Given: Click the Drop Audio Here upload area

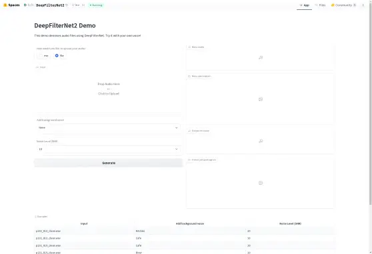Looking at the screenshot, I should click(109, 89).
